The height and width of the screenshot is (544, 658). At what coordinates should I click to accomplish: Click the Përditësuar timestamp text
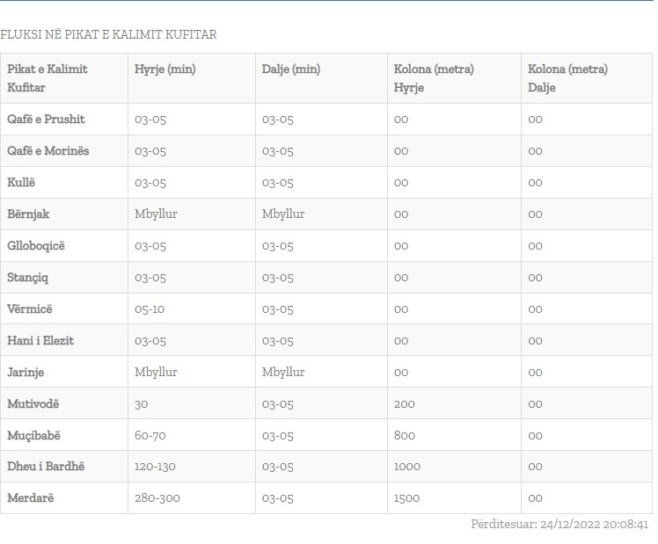tap(559, 525)
